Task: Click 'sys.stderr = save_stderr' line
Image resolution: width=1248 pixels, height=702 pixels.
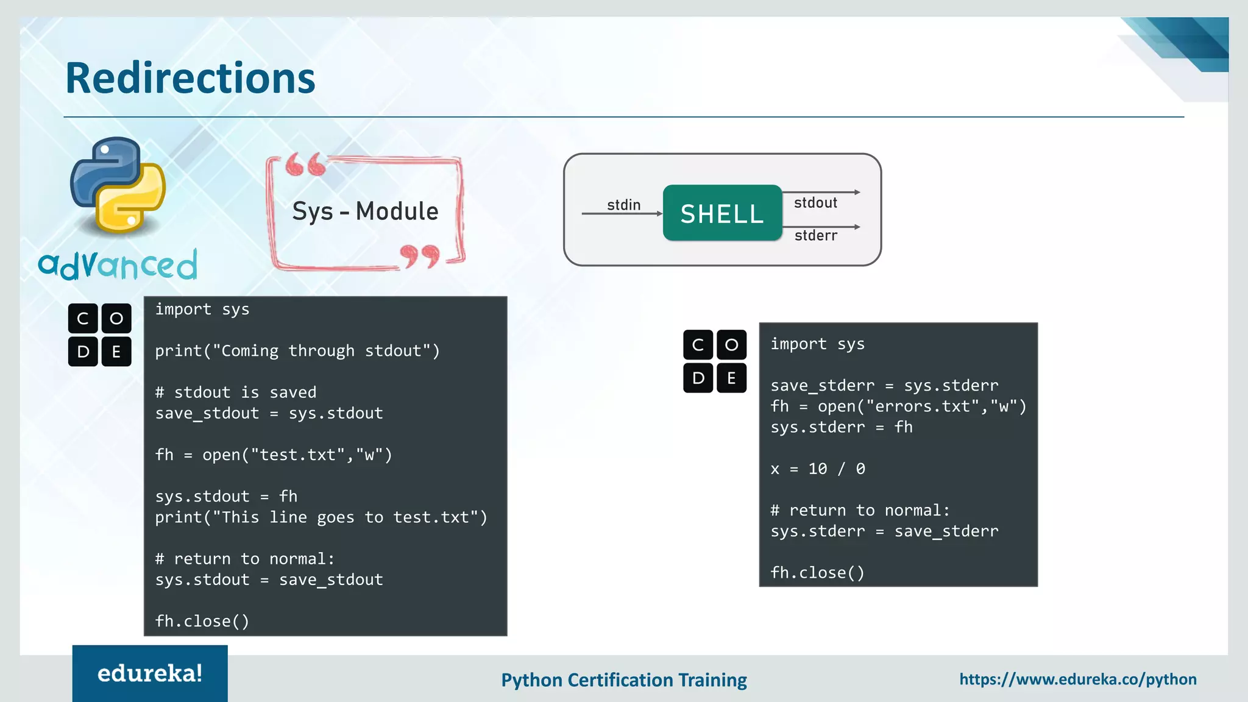Action: [885, 531]
